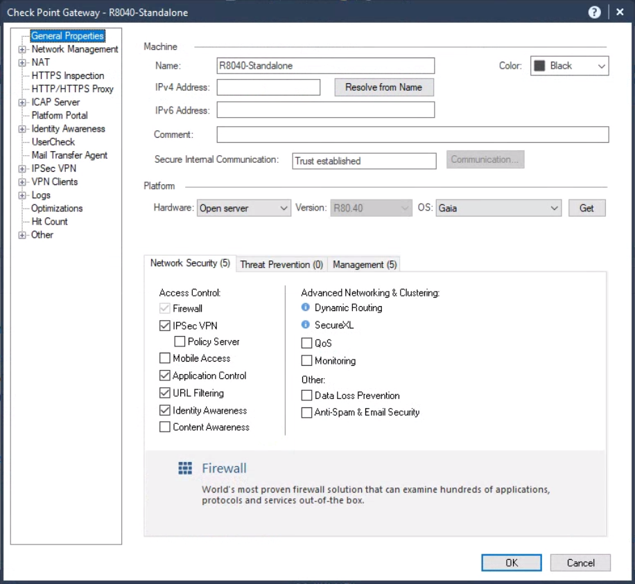Toggle the Identity Awareness checkbox

[164, 410]
